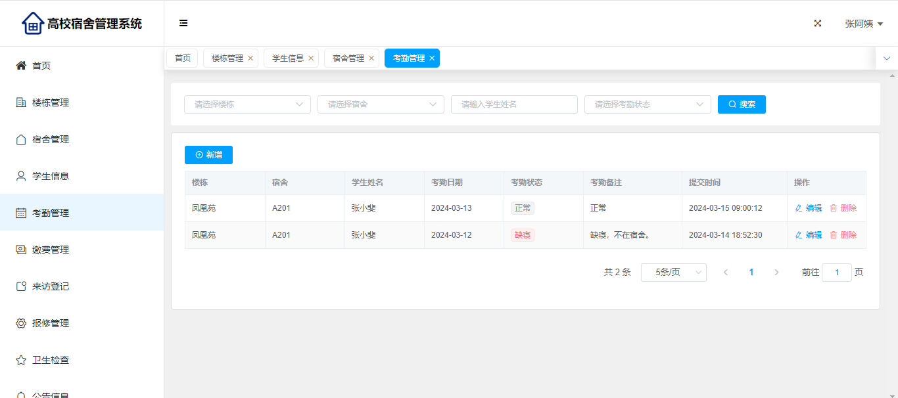Click the 搜索 button
898x398 pixels.
(x=742, y=104)
